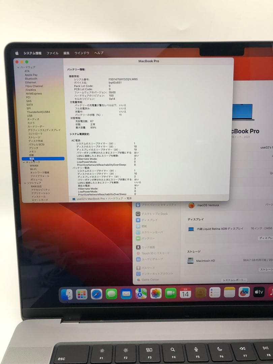This screenshot has width=273, height=364.
Task: Open Battery settings pane
Action: [x=145, y=238]
